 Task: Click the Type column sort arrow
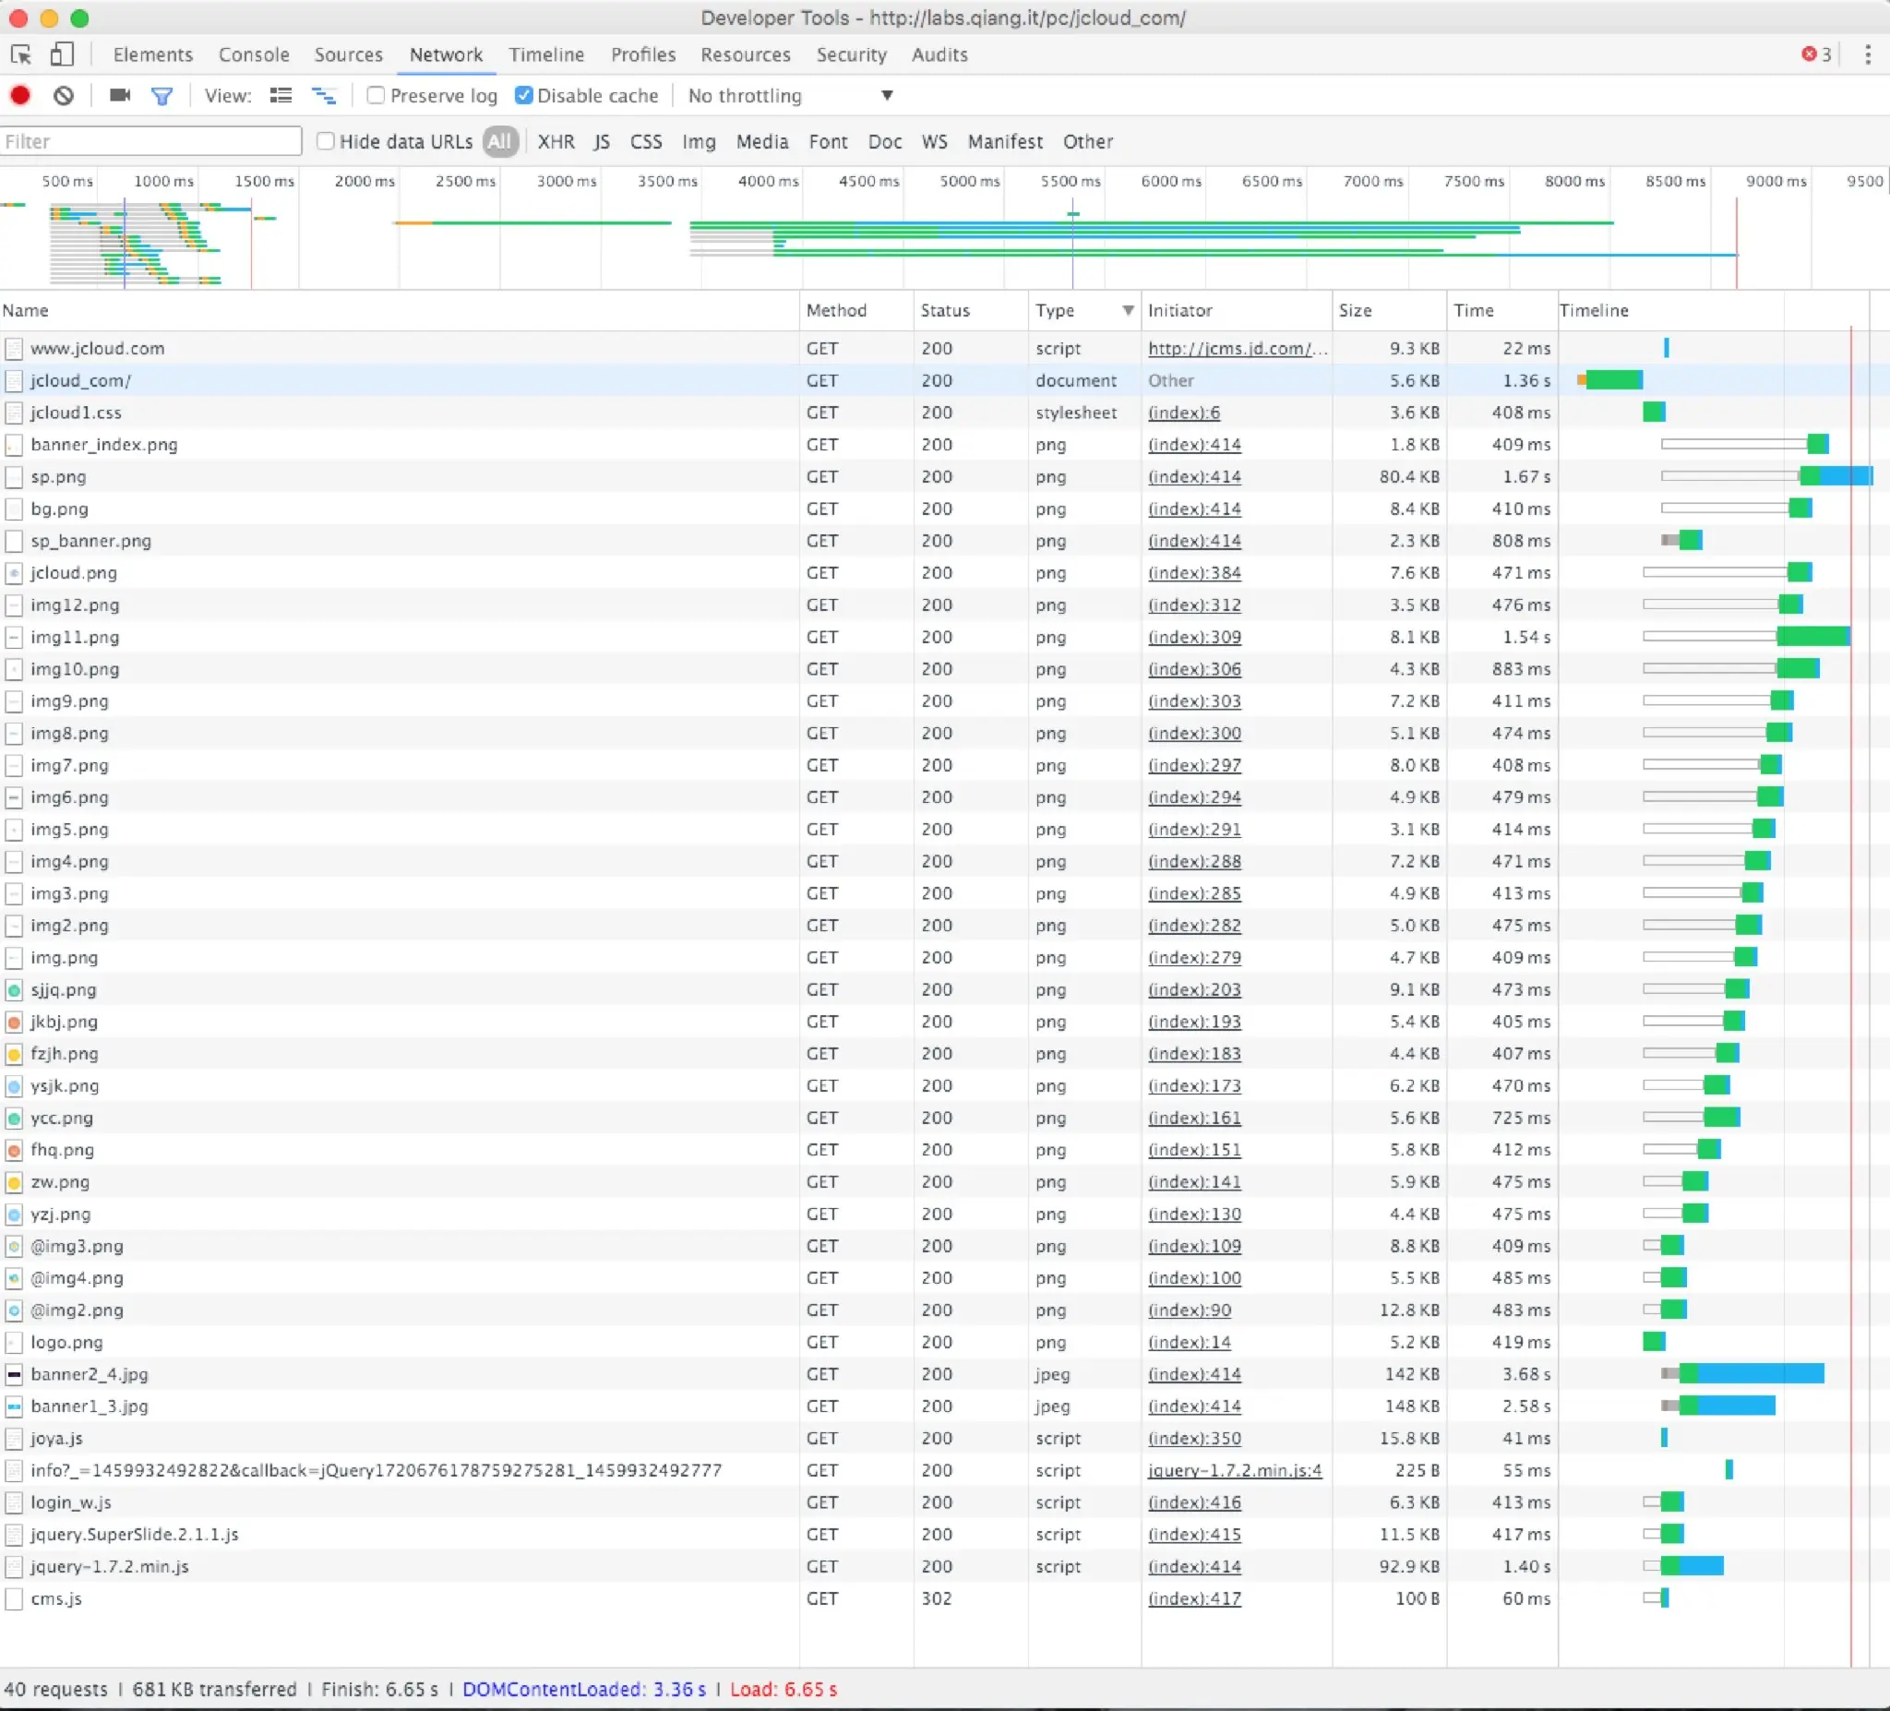pos(1128,310)
